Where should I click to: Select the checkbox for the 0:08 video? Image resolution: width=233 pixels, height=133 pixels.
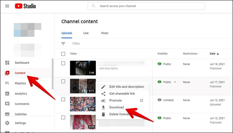[63, 99]
